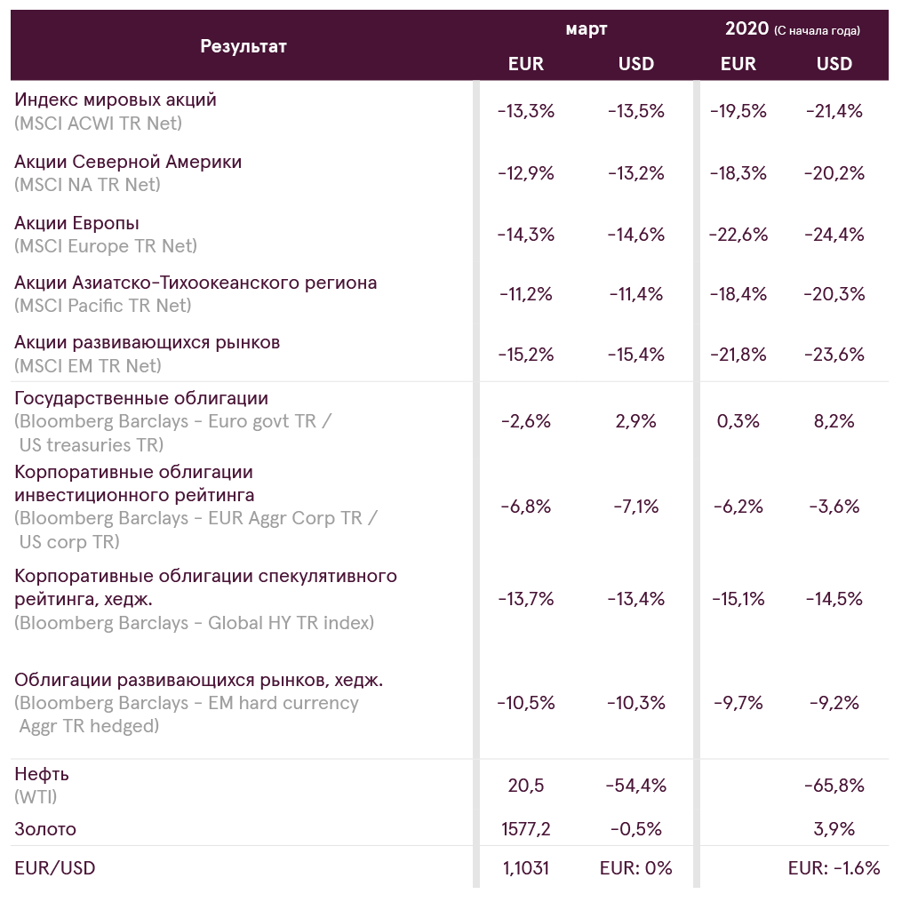This screenshot has width=910, height=910.
Task: Click the value '-20,3%' Pacific year-to-date
Action: coord(834,294)
